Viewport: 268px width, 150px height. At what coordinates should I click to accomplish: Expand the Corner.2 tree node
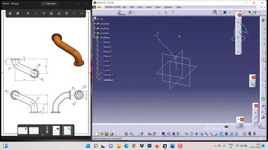(x=98, y=79)
